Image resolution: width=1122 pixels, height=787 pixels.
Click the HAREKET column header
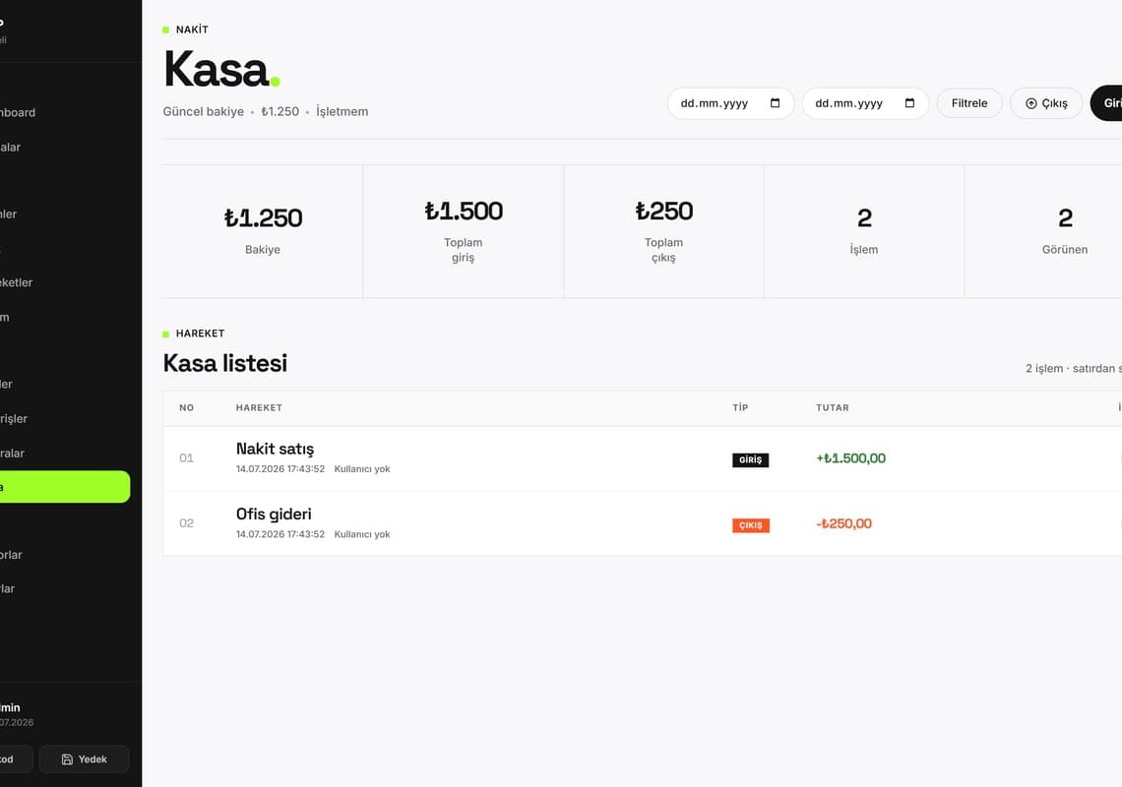click(259, 408)
